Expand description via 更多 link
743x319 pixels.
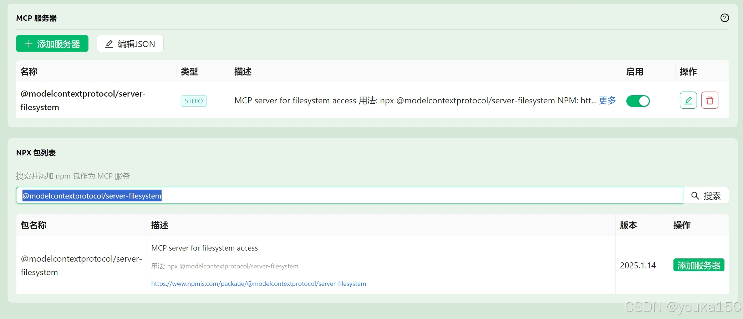tap(607, 101)
